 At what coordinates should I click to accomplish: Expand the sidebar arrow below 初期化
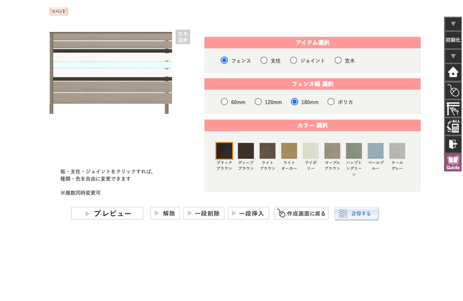tap(453, 57)
